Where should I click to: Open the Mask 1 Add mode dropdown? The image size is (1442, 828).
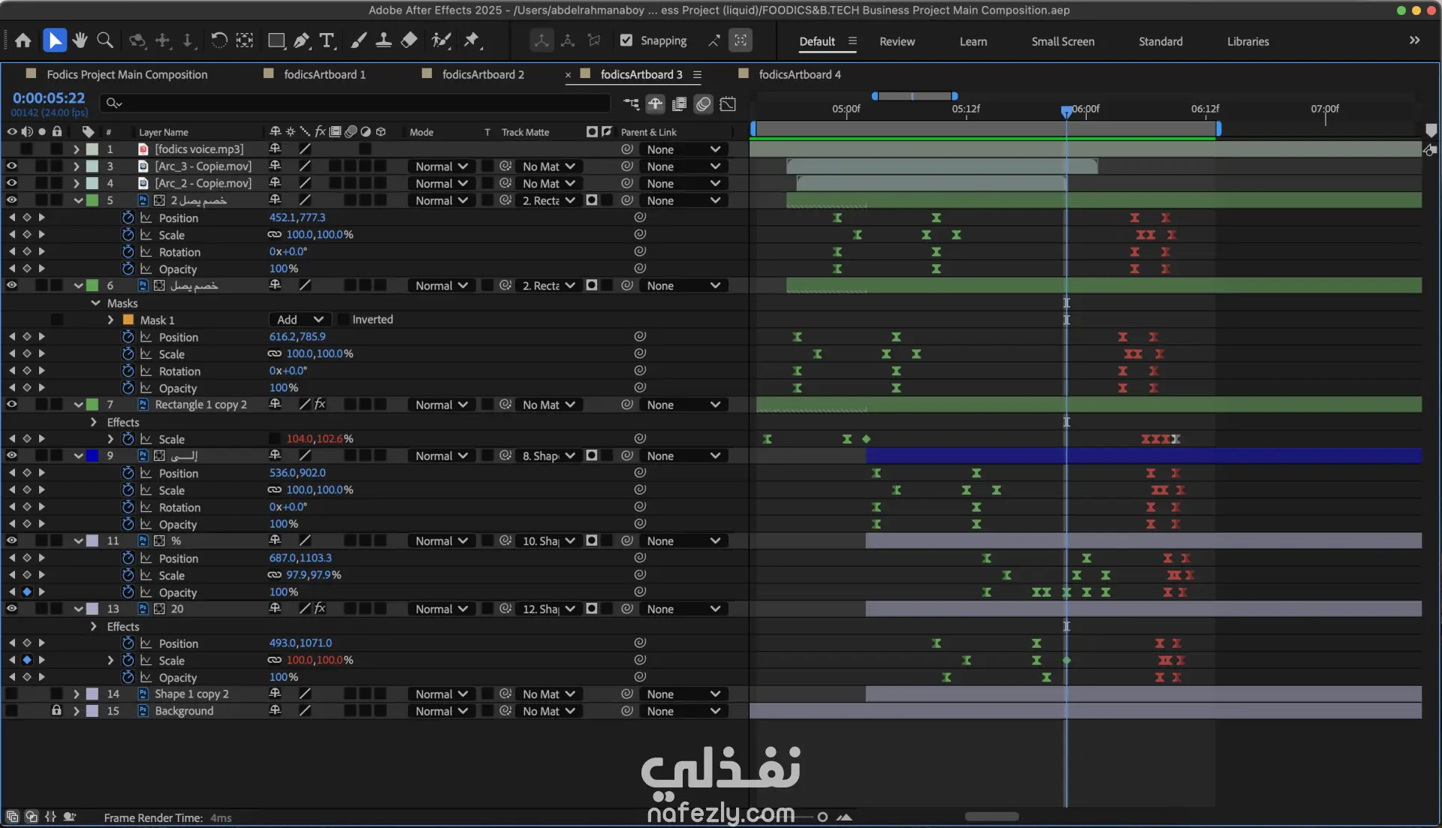[x=300, y=320]
